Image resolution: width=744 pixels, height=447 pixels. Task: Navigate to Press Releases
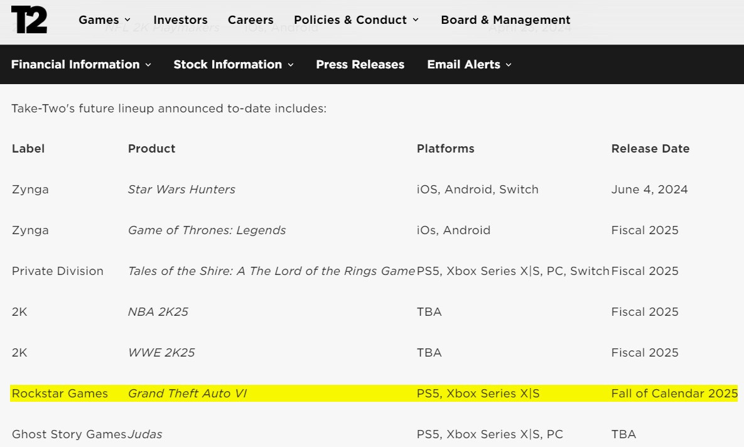click(x=360, y=65)
